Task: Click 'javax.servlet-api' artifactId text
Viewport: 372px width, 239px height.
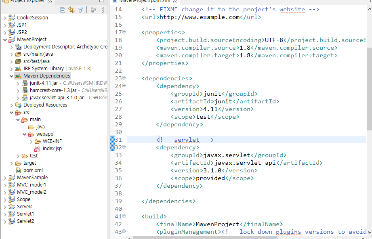Action: point(245,163)
